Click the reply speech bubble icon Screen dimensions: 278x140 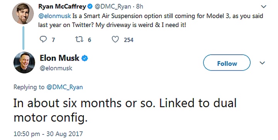pyautogui.click(x=43, y=39)
